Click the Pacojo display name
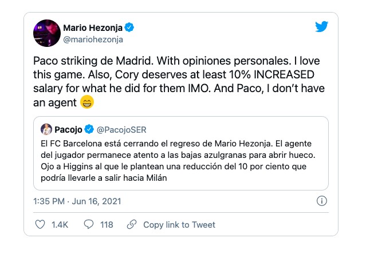378x258 pixels. tap(69, 129)
